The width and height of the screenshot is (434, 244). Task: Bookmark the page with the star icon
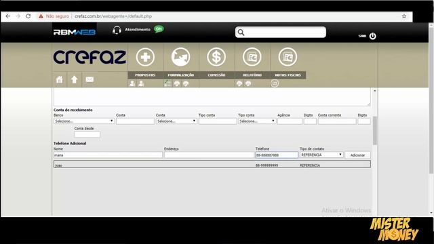(404, 16)
